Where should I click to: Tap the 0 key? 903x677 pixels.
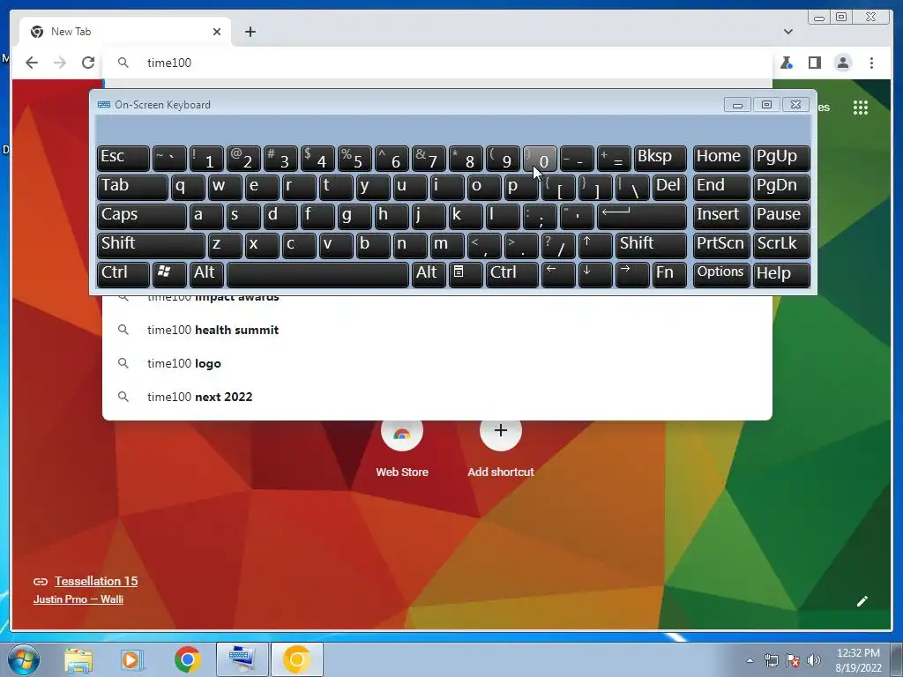click(x=540, y=159)
